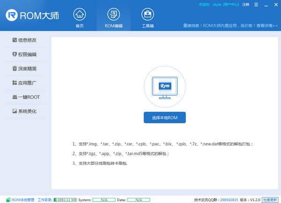Click the monitor Rom illustration
The height and width of the screenshot is (203, 281).
pos(165,88)
